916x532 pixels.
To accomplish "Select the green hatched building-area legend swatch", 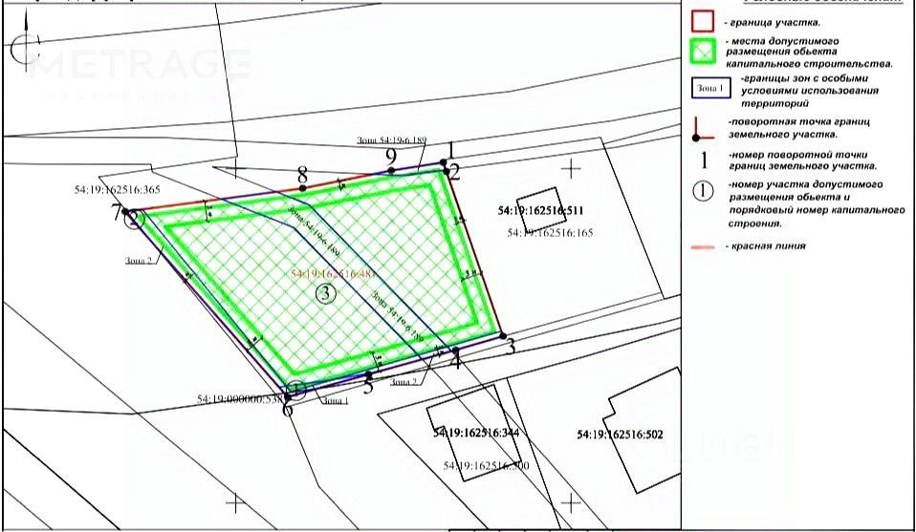I will pyautogui.click(x=704, y=52).
